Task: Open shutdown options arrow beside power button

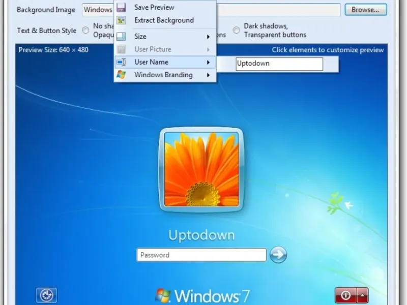Action: click(x=362, y=295)
